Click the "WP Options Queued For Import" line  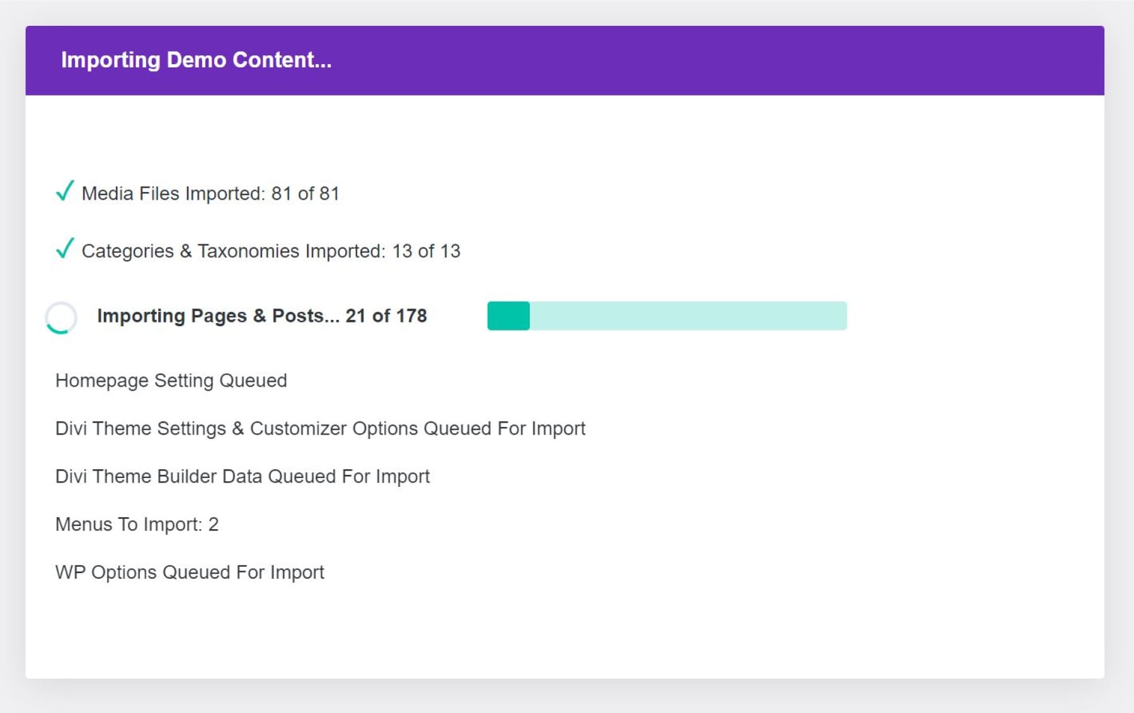pyautogui.click(x=190, y=572)
